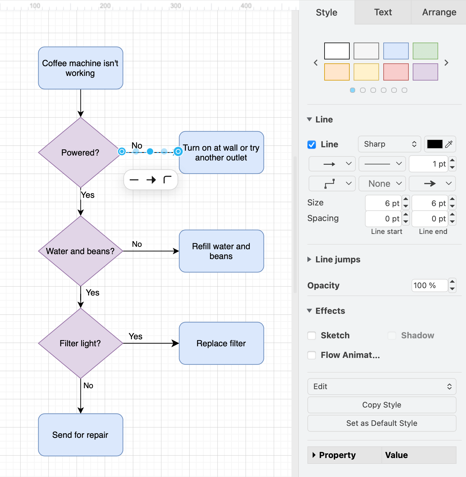Viewport: 466px width, 477px height.
Task: Click the rounded corner icon in floating toolbar
Action: pyautogui.click(x=167, y=180)
